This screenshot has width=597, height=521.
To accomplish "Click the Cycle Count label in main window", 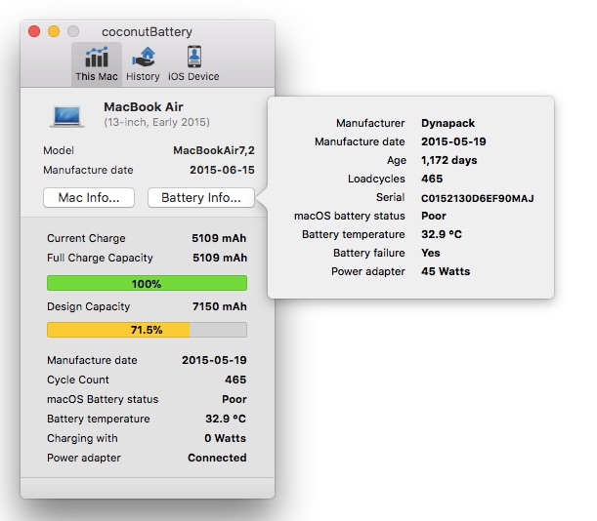I will pos(78,380).
